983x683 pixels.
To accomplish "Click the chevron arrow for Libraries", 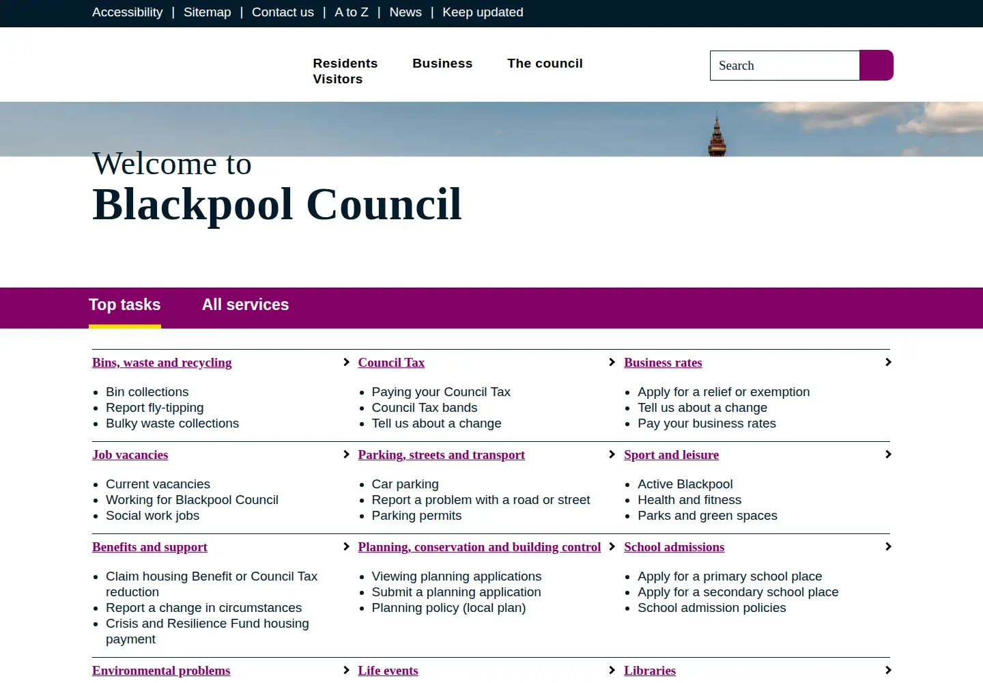I will [x=888, y=670].
